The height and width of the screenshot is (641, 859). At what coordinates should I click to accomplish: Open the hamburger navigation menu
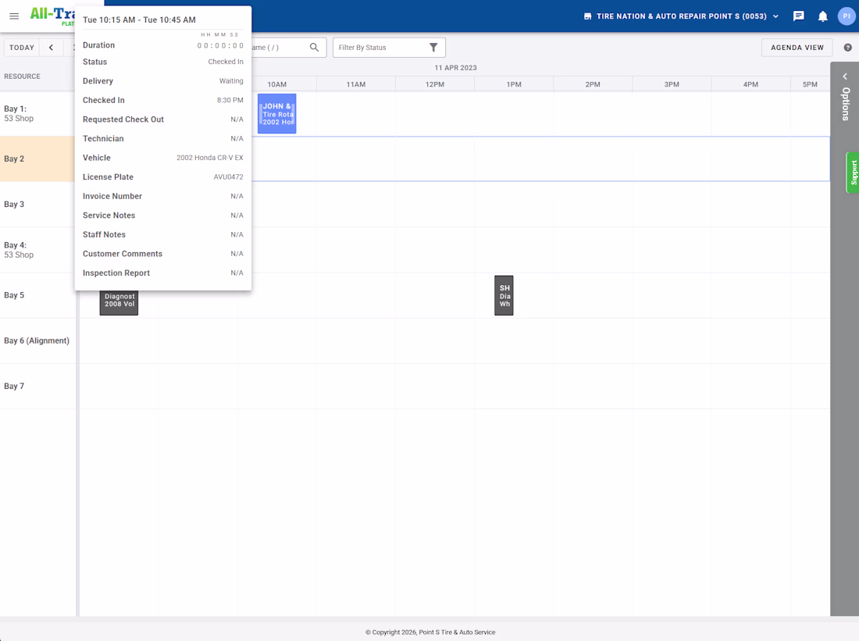14,16
